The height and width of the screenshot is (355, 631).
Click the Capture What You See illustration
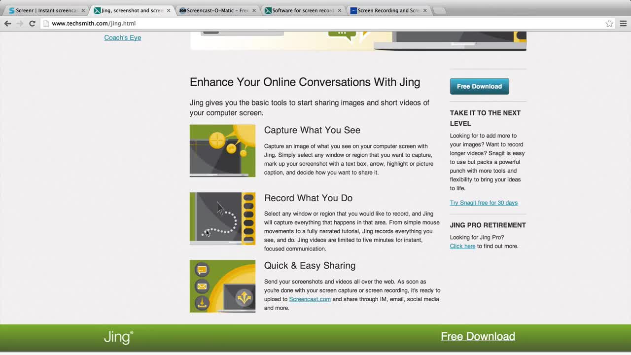(x=222, y=150)
